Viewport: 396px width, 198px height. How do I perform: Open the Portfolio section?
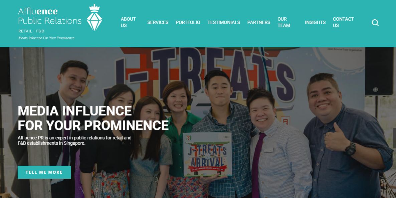188,22
